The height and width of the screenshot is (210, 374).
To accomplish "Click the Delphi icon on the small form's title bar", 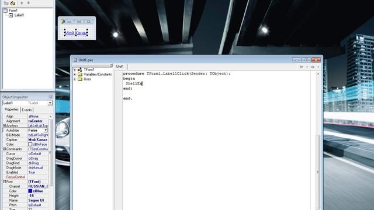I will (x=63, y=22).
